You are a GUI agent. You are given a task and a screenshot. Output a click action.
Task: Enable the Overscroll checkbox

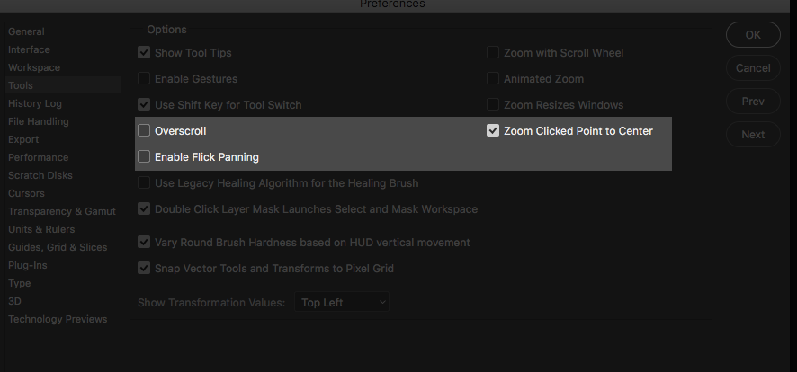(x=144, y=131)
